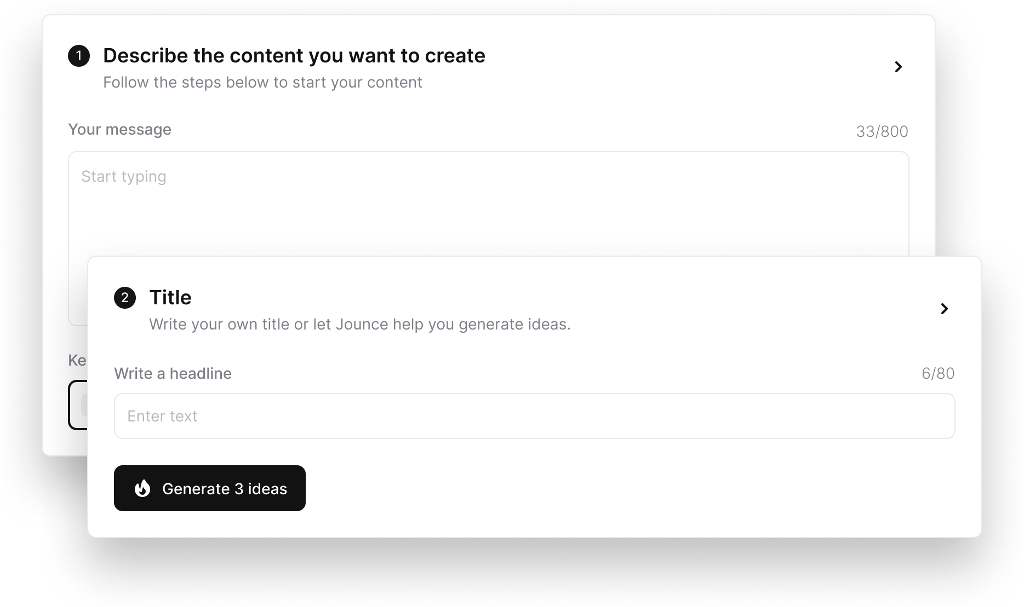Click the 6/80 headline character counter
This screenshot has width=1024, height=607.
pyautogui.click(x=937, y=373)
